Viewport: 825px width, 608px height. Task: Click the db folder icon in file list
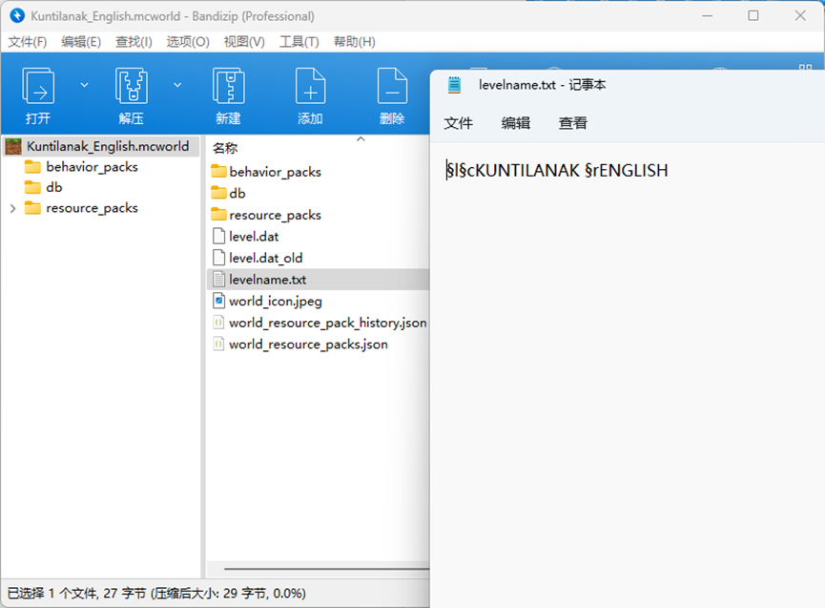click(x=218, y=193)
